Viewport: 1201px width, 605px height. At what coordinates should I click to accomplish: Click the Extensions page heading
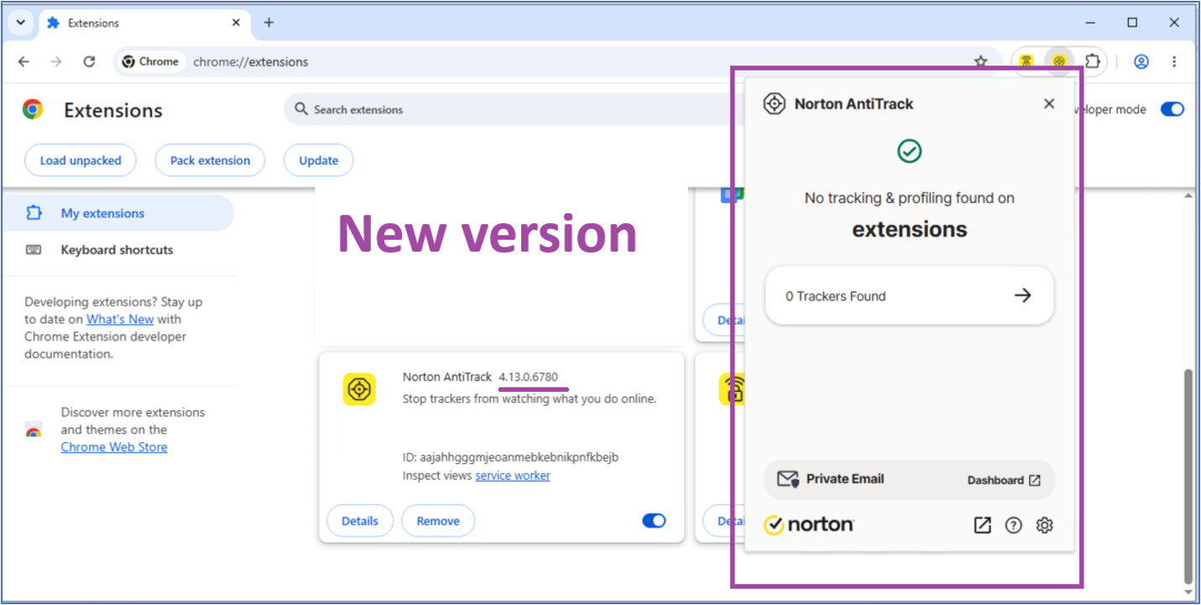coord(113,110)
